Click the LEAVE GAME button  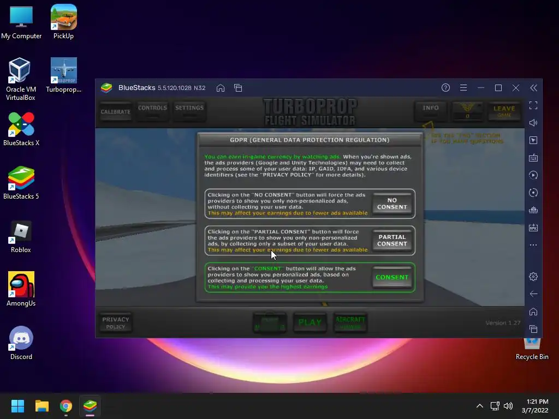(504, 111)
